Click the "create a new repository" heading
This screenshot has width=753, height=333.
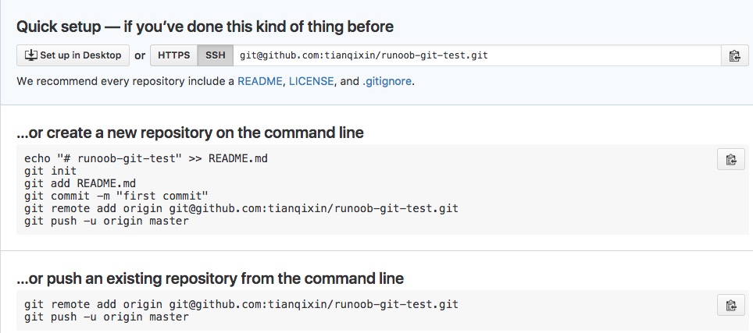190,133
